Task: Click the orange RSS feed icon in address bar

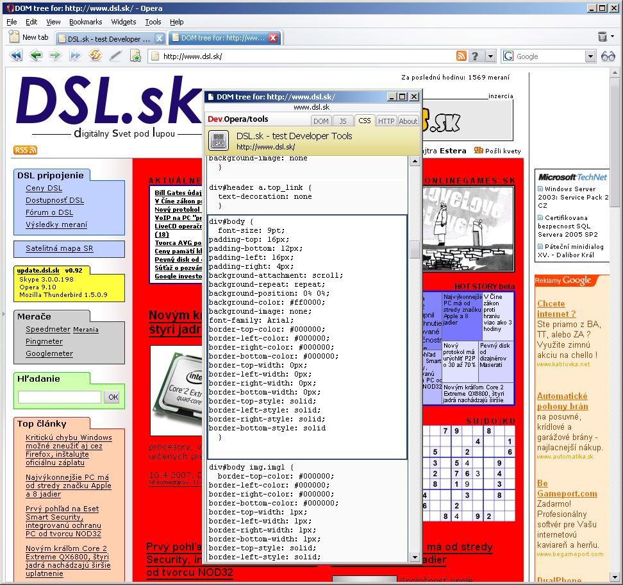Action: pos(461,56)
